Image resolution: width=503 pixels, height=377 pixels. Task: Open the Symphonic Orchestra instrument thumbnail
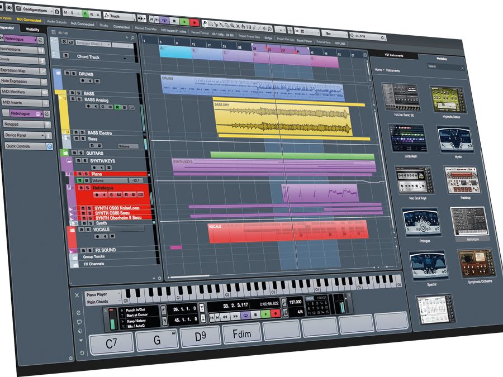coord(477,264)
